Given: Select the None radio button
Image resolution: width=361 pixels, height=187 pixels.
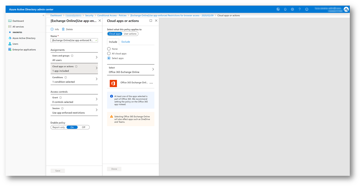Looking at the screenshot, I should click(x=109, y=49).
